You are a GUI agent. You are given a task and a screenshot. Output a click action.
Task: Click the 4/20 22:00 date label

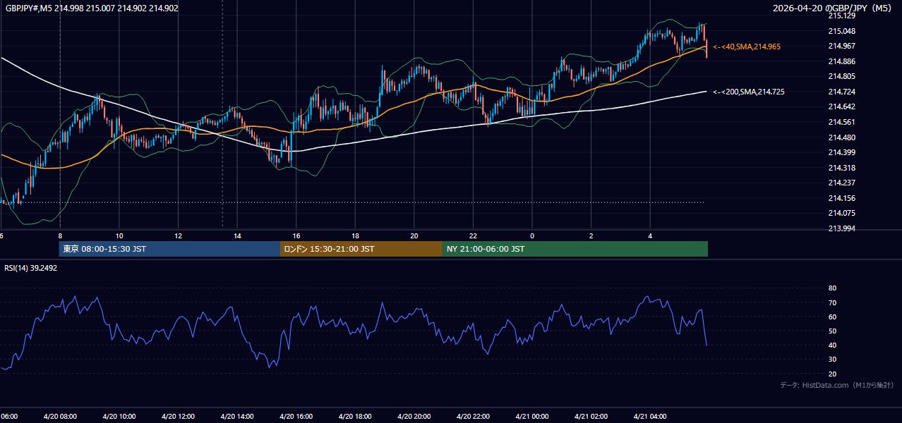click(x=473, y=417)
